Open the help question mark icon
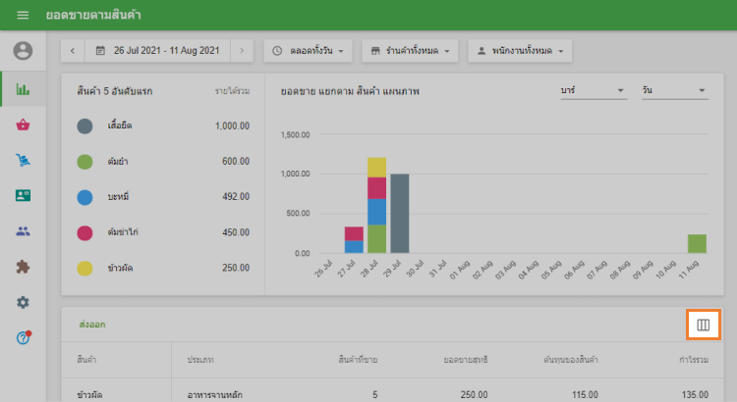The height and width of the screenshot is (402, 737). click(x=23, y=337)
